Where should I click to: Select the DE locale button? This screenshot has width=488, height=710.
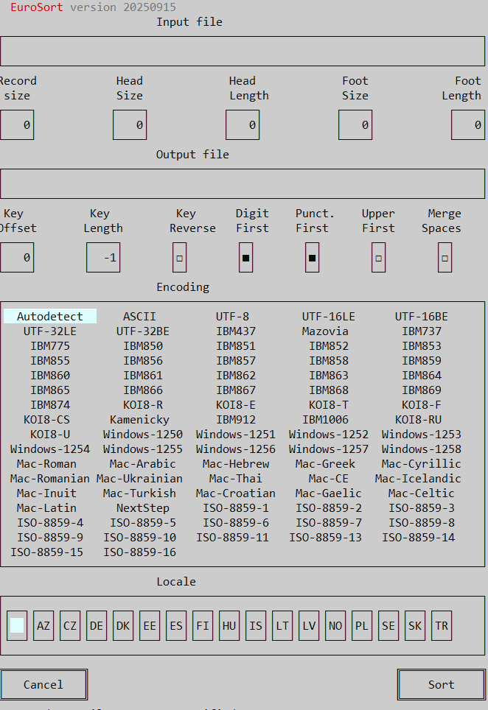click(97, 626)
